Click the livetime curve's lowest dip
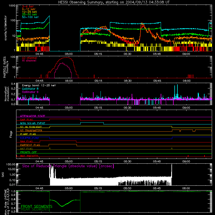215x215 pixels. [62, 206]
